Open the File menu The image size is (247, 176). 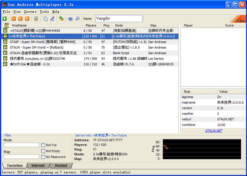[6, 12]
